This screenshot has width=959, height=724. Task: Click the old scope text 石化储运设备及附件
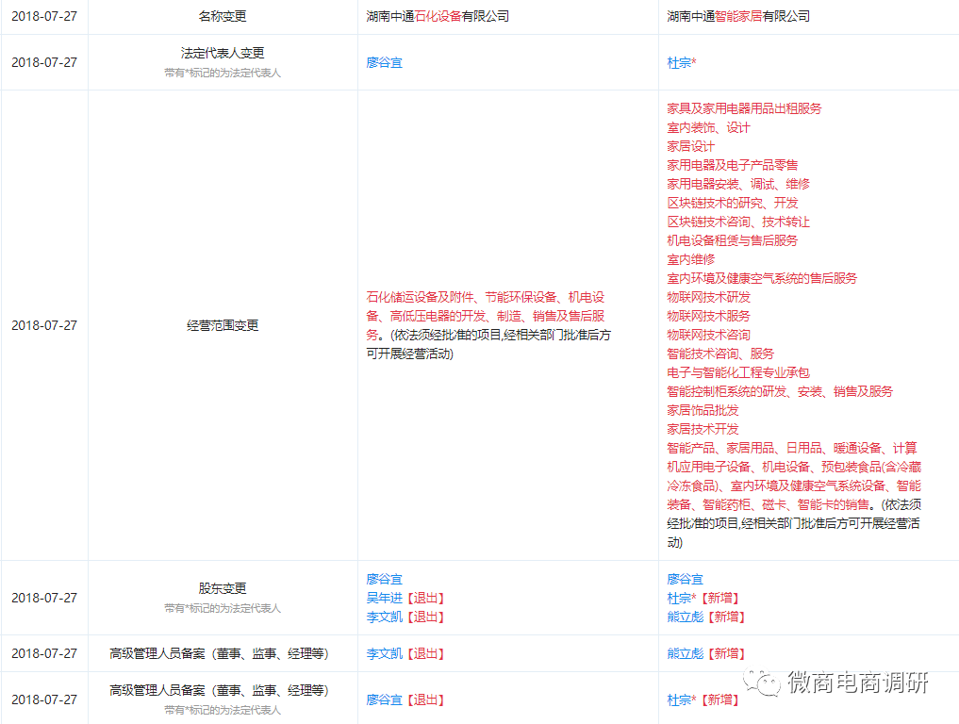[420, 297]
